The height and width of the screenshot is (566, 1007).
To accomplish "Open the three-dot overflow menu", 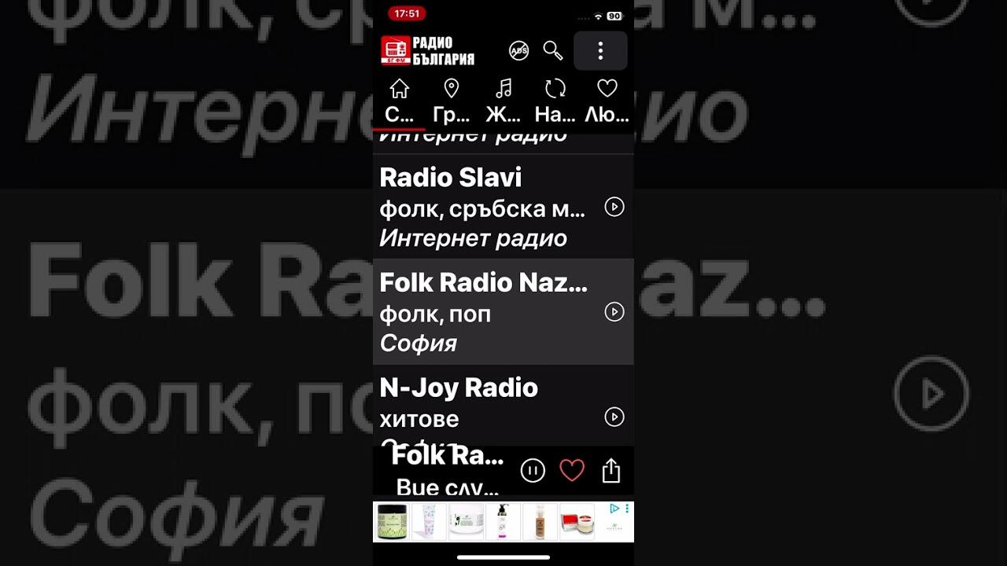I will pyautogui.click(x=600, y=51).
